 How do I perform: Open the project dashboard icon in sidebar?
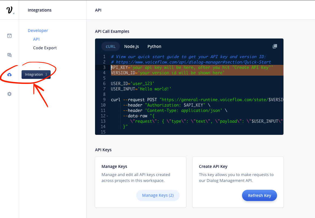click(x=9, y=36)
